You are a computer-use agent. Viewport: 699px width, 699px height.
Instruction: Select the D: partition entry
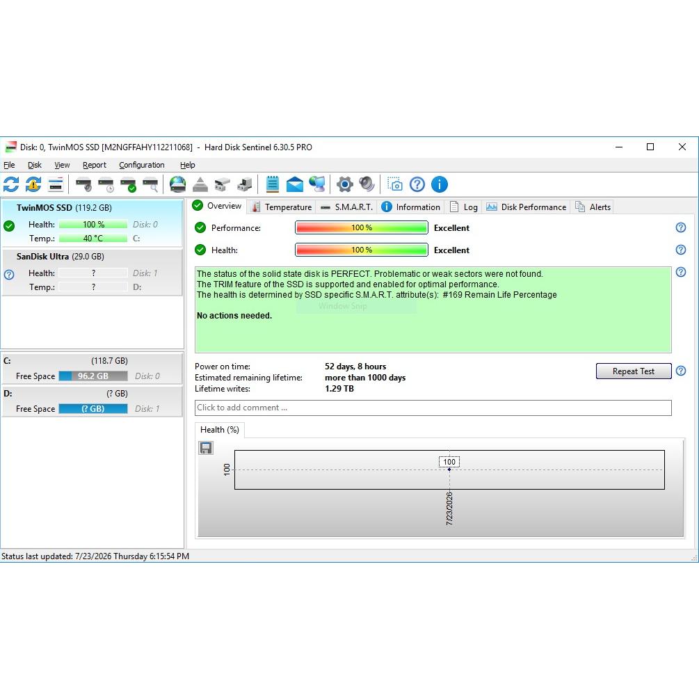(x=93, y=401)
